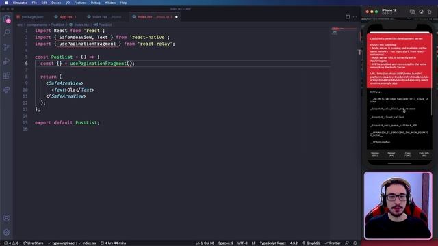Open the editor more actions ellipsis
Screen dimensions: 438x246
[x=355, y=17]
